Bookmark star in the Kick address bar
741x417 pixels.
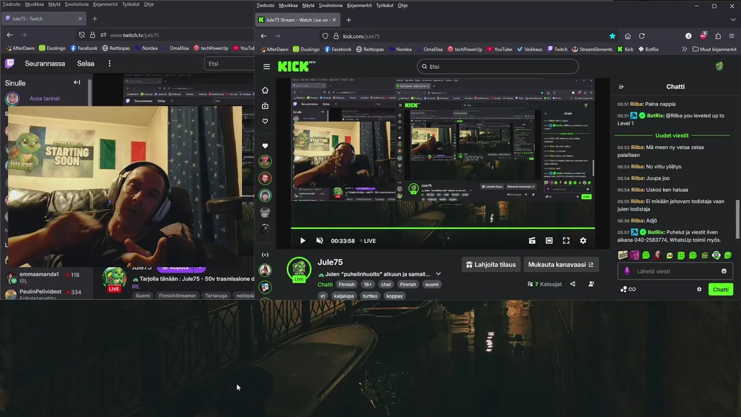click(612, 36)
